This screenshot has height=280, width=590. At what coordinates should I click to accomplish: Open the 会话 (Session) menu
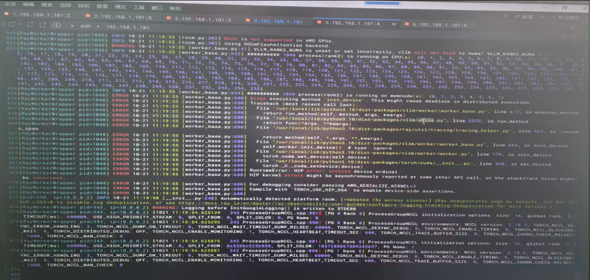coord(10,4)
